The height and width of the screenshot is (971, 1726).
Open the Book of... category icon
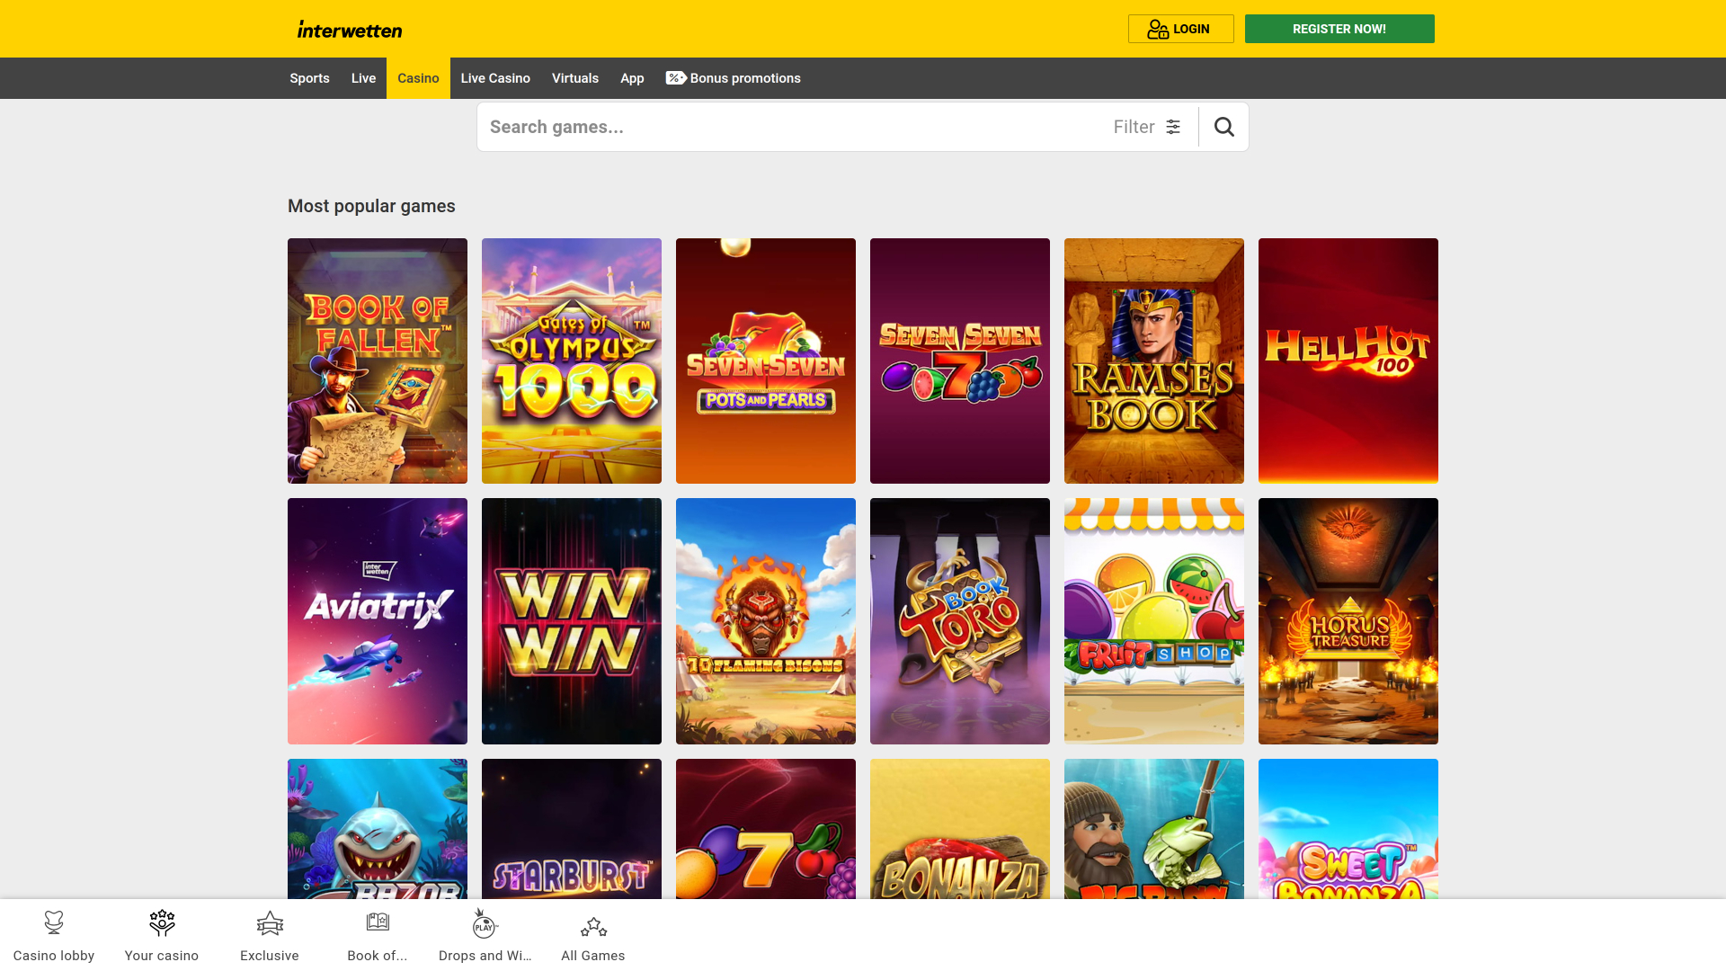[x=378, y=922]
